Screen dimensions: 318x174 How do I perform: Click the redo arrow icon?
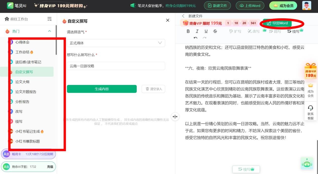(x=204, y=38)
